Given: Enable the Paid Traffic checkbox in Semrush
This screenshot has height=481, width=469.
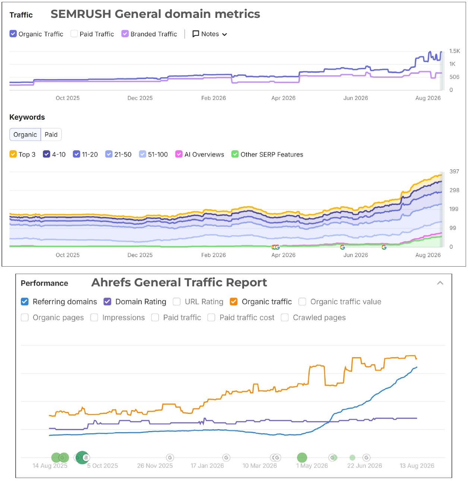Looking at the screenshot, I should click(74, 34).
